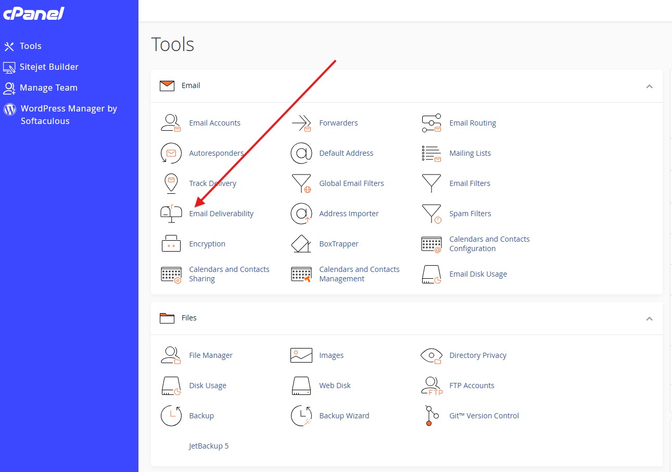Open the Email Deliverability mailbox icon
Viewport: 672px width, 472px height.
[171, 214]
